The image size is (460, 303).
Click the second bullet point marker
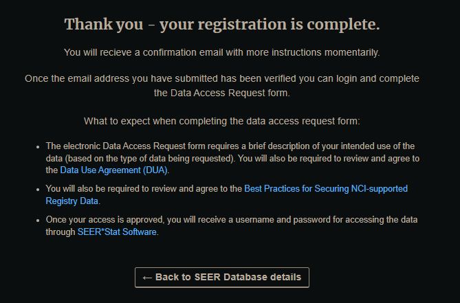point(38,190)
